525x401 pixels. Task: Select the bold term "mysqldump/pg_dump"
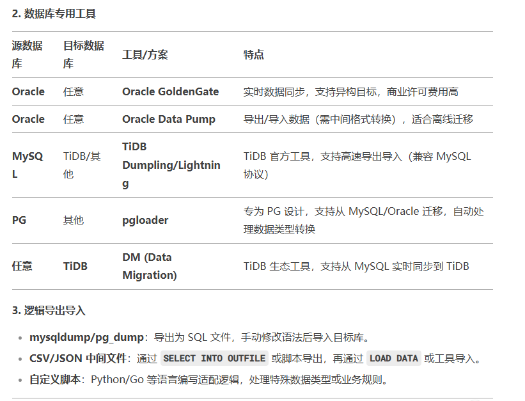click(x=87, y=337)
